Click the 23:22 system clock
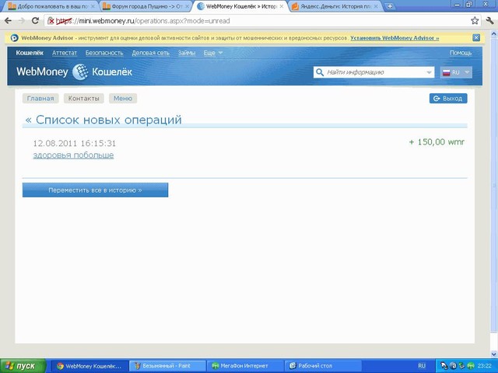The width and height of the screenshot is (498, 373). pos(484,366)
